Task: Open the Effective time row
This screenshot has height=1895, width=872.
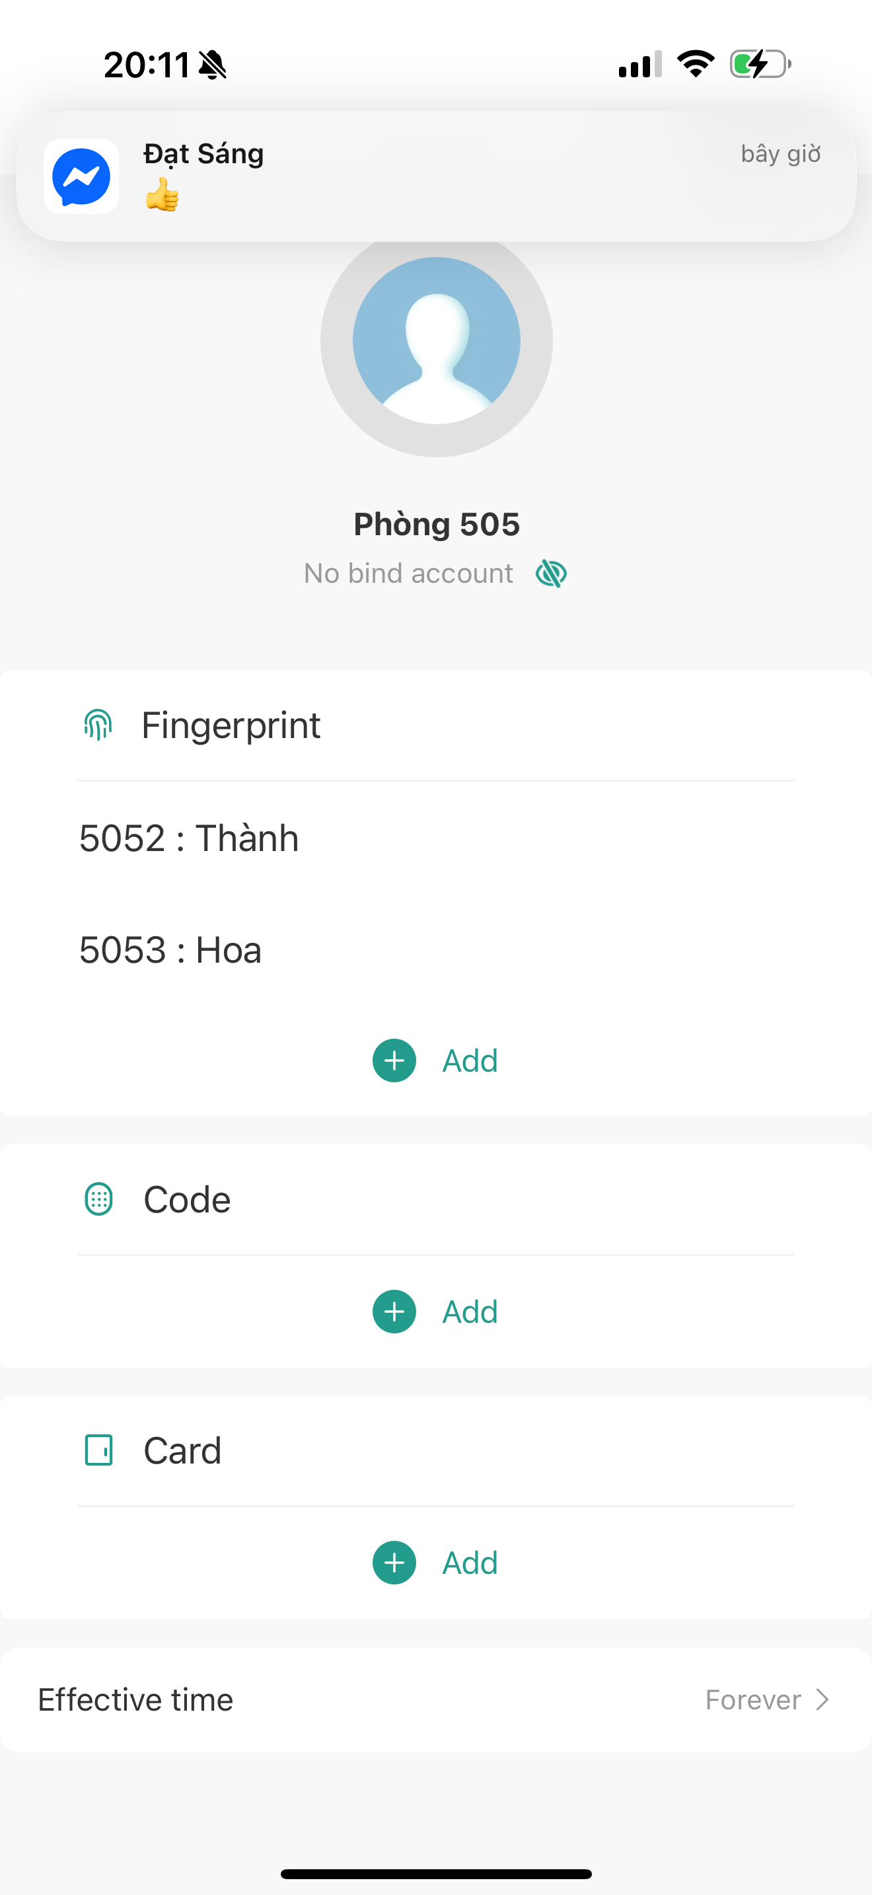Action: 135,1699
